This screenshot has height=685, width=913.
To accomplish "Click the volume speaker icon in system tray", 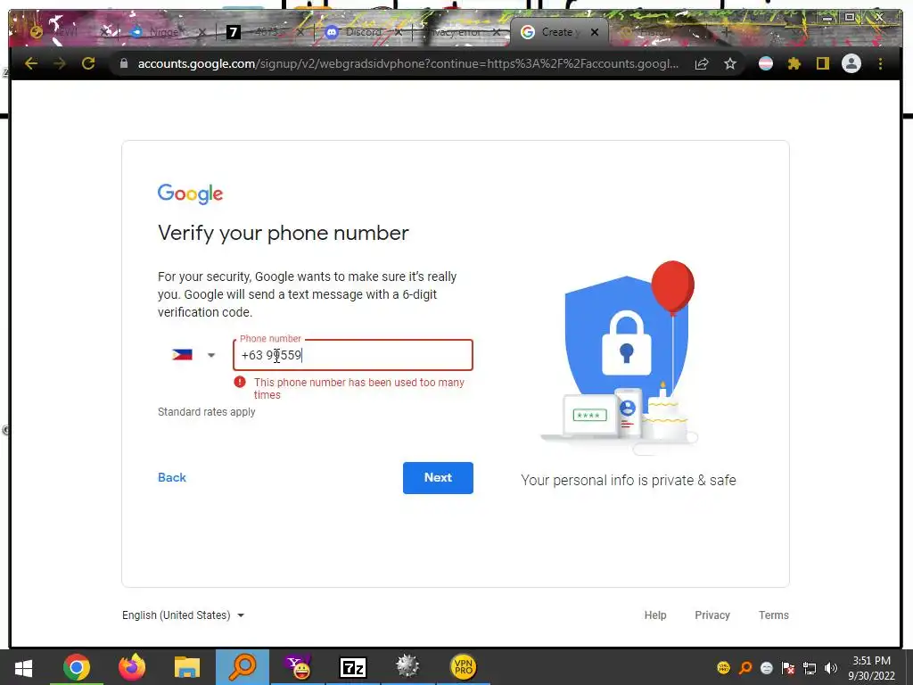I will point(831,668).
